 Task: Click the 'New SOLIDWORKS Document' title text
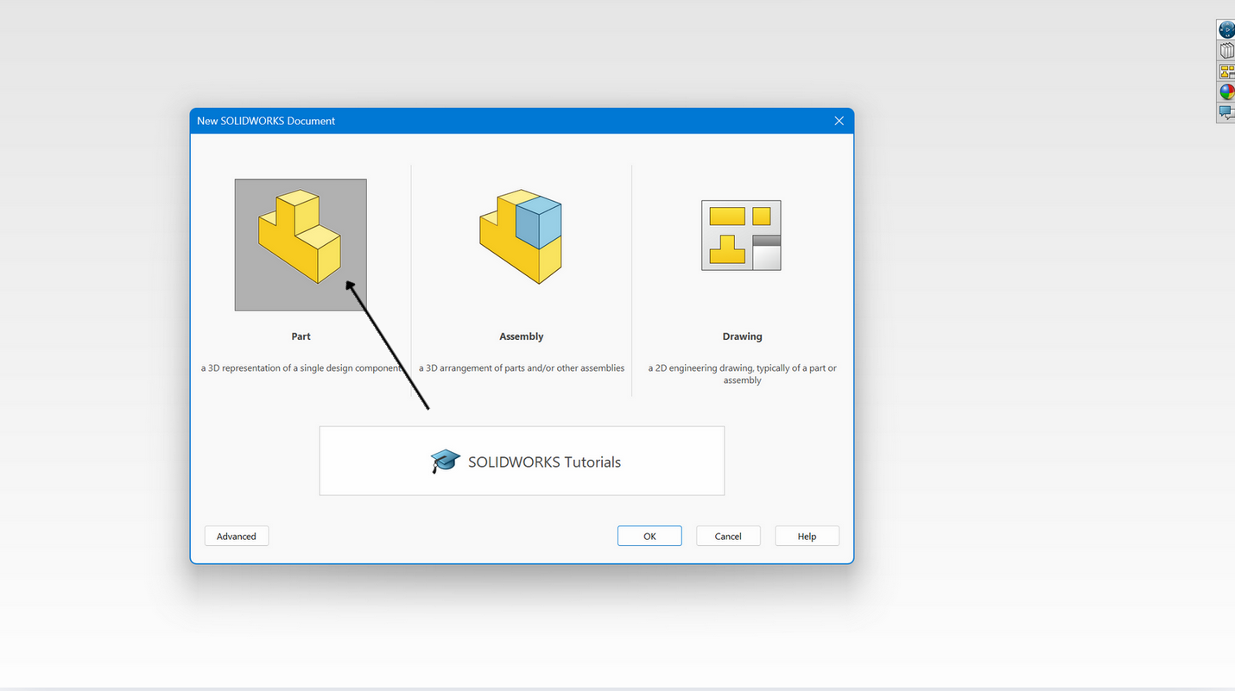point(266,121)
